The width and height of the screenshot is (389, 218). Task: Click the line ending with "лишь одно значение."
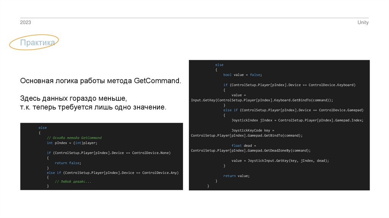tap(93, 107)
